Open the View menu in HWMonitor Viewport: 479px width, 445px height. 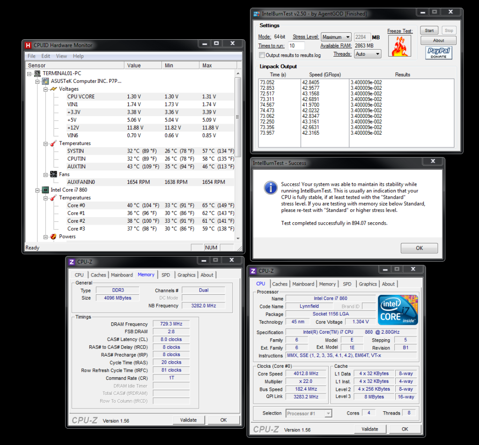click(61, 56)
